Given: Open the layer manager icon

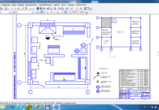Looking at the screenshot, I should pos(14,12).
